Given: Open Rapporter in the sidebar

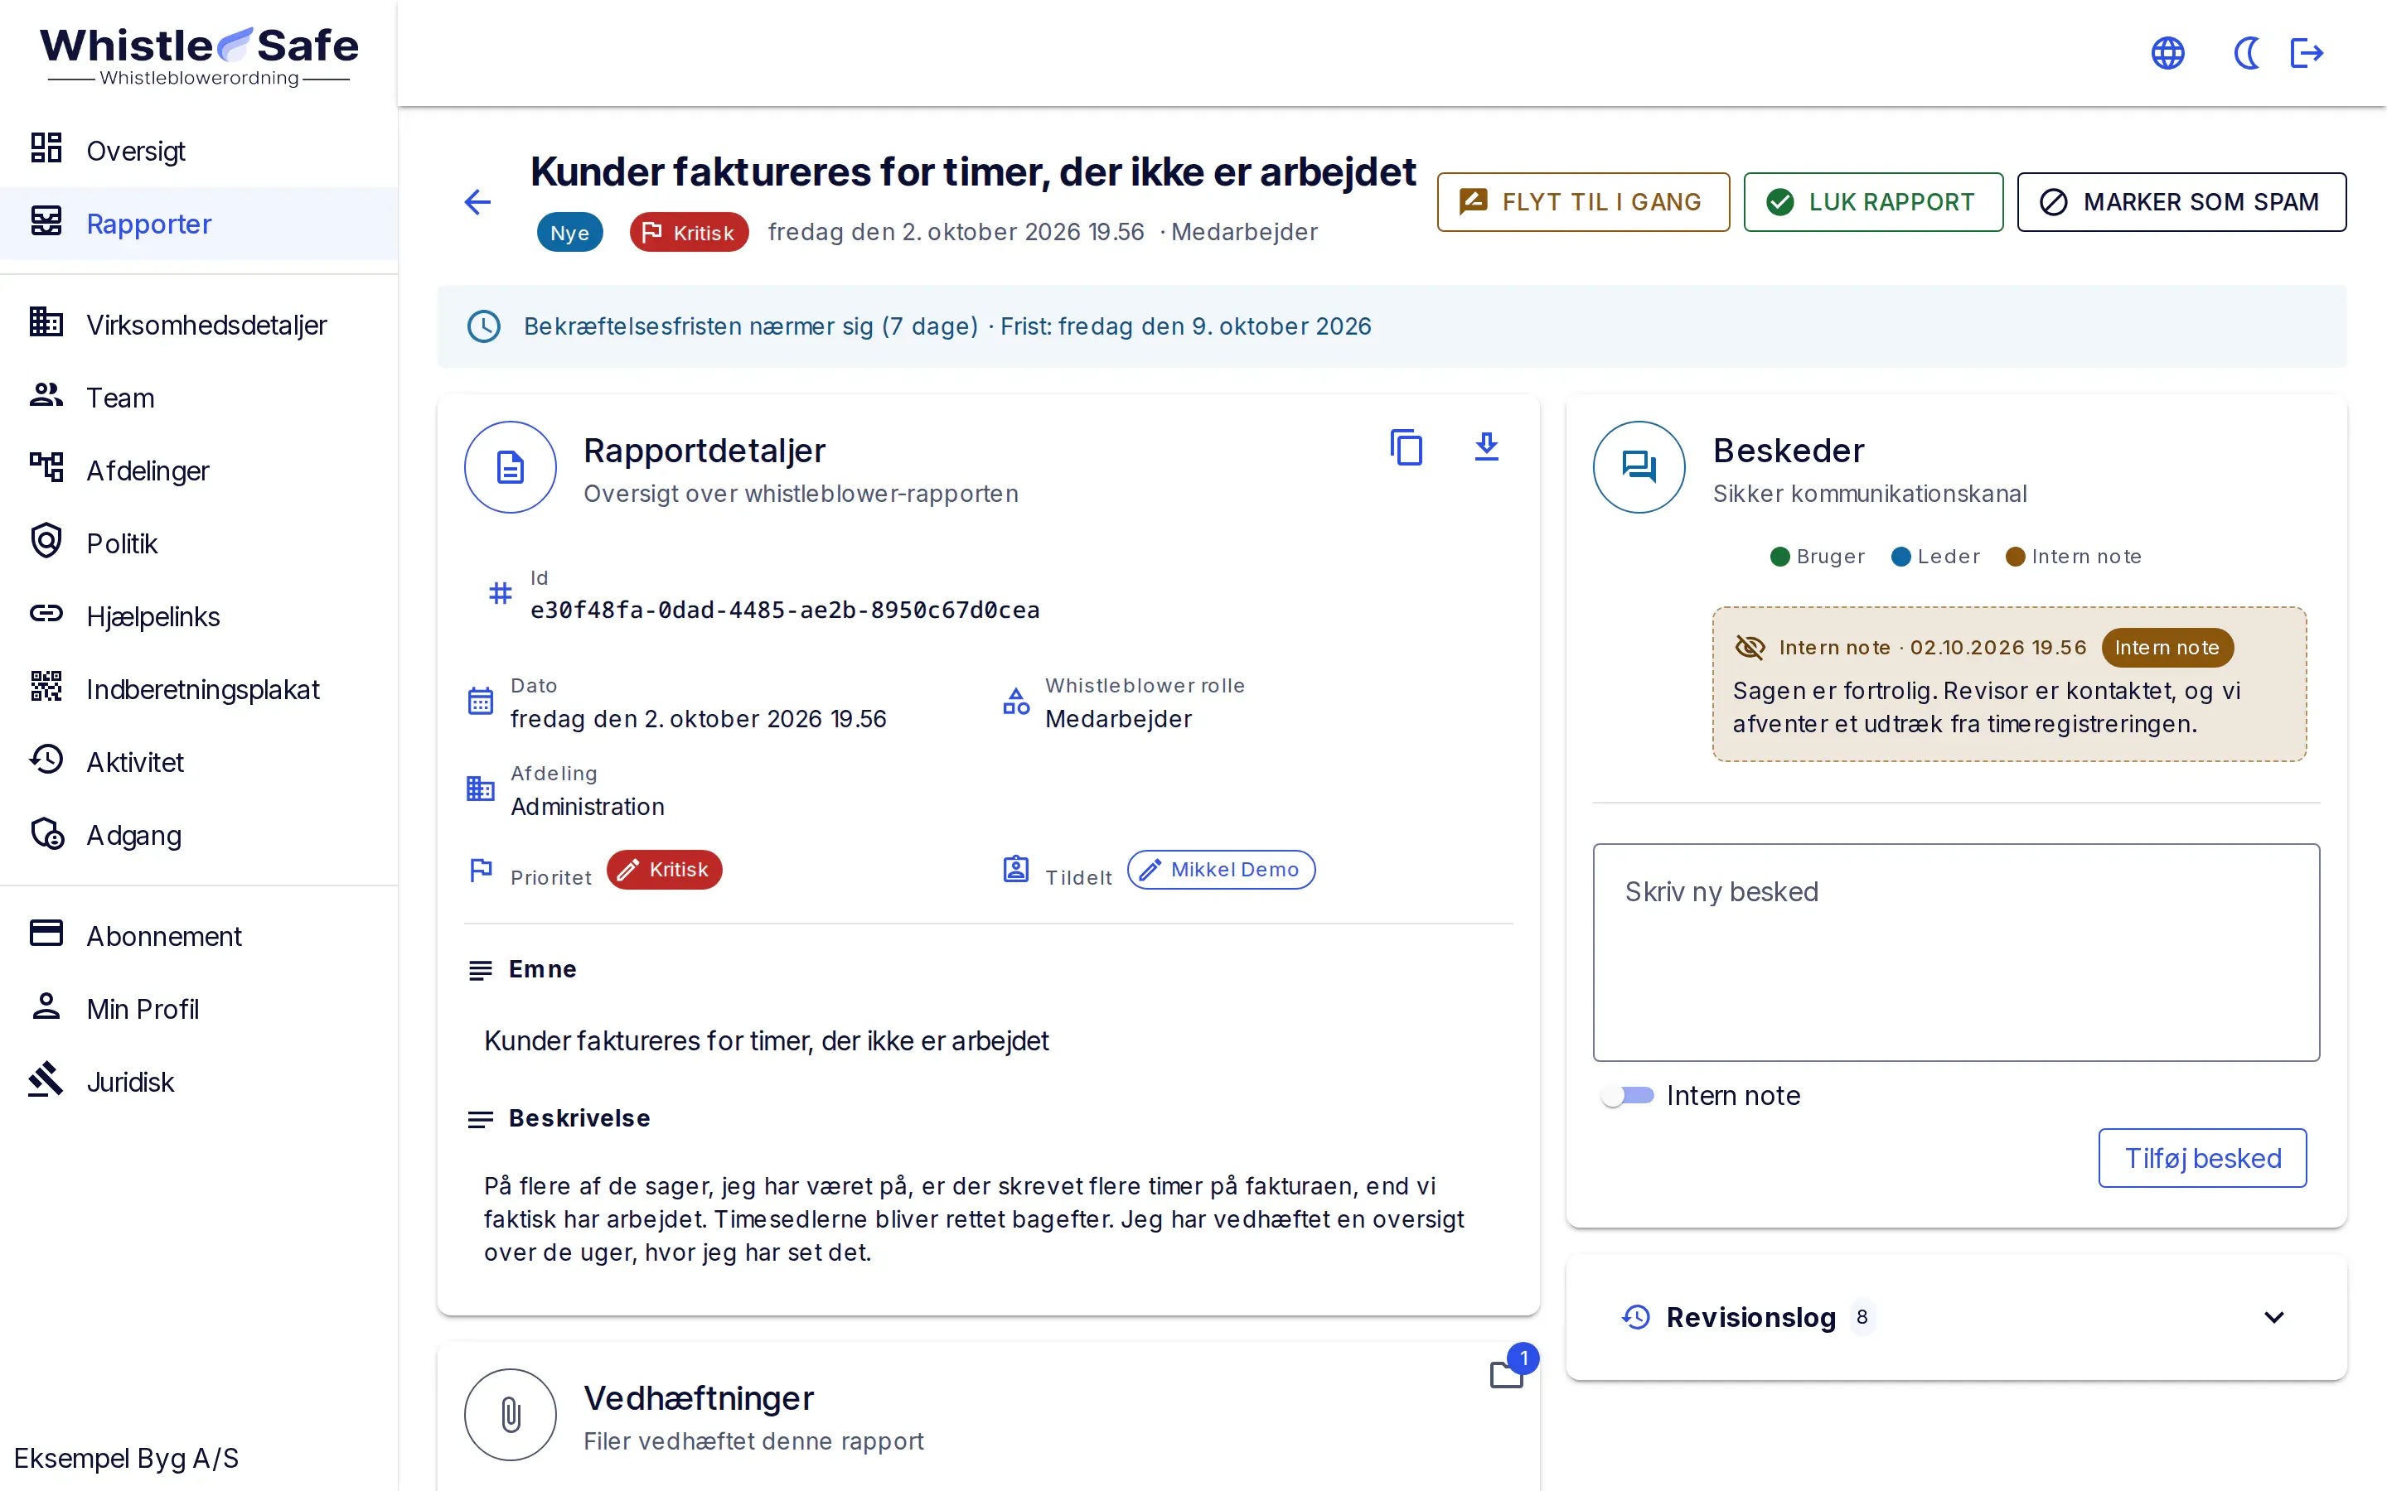Looking at the screenshot, I should click(198, 224).
